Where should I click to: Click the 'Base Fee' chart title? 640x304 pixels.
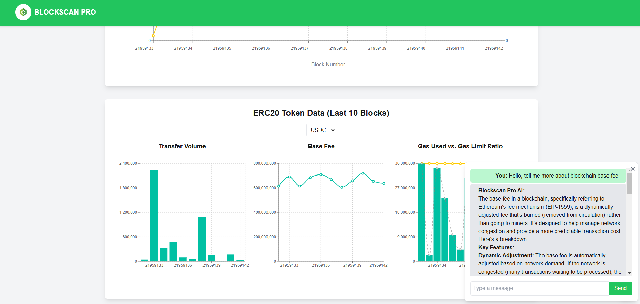point(321,146)
